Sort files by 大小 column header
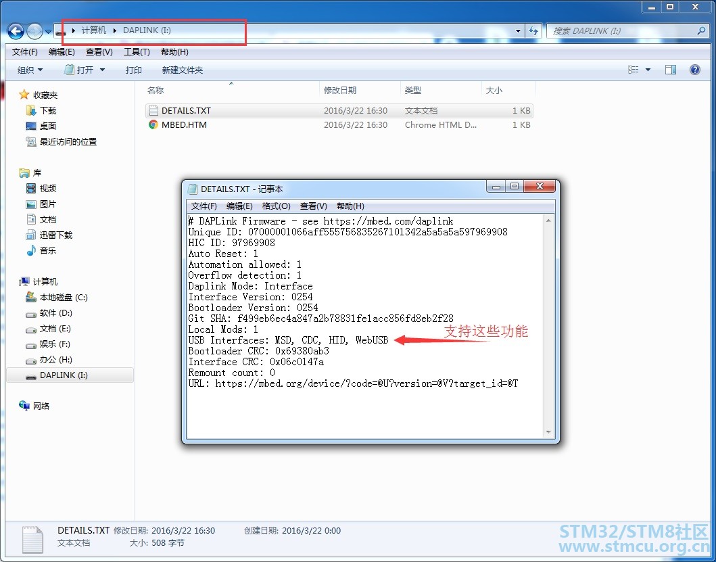The width and height of the screenshot is (716, 562). 508,90
